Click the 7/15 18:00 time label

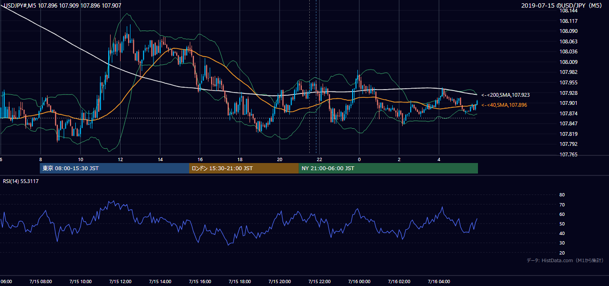(x=240, y=281)
